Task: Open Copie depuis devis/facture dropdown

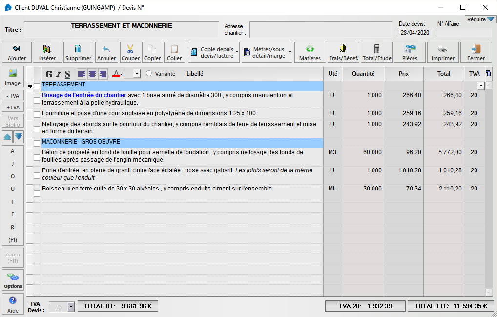Action: point(214,52)
